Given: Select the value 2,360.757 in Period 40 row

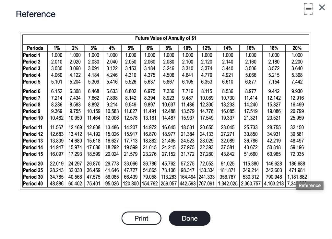Looking at the screenshot, I should (251, 184).
